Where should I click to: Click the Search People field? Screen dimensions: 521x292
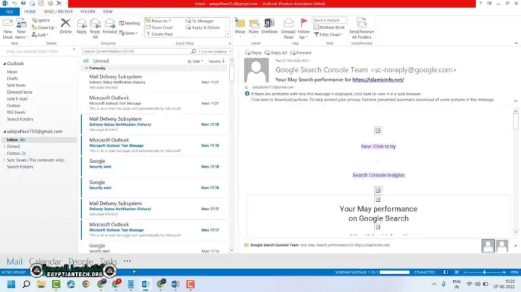click(329, 20)
